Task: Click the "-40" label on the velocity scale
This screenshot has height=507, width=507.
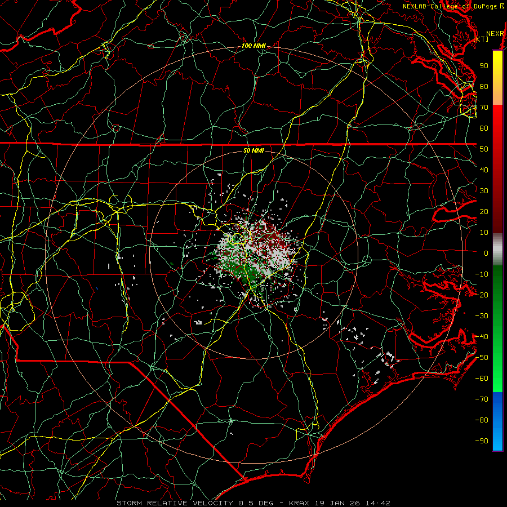Action: coord(482,337)
